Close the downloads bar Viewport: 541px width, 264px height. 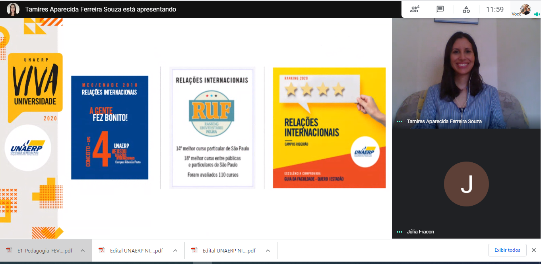click(534, 250)
